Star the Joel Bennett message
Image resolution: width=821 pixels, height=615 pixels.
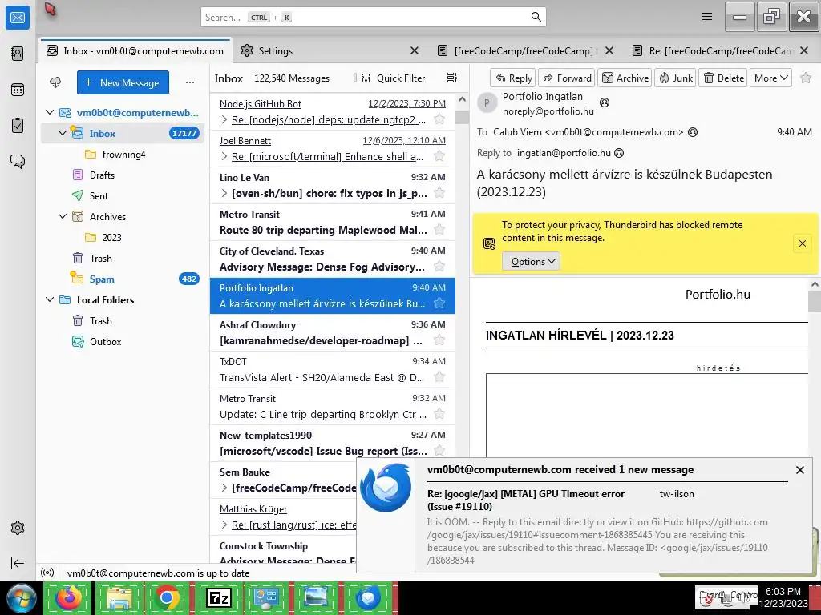pos(439,155)
